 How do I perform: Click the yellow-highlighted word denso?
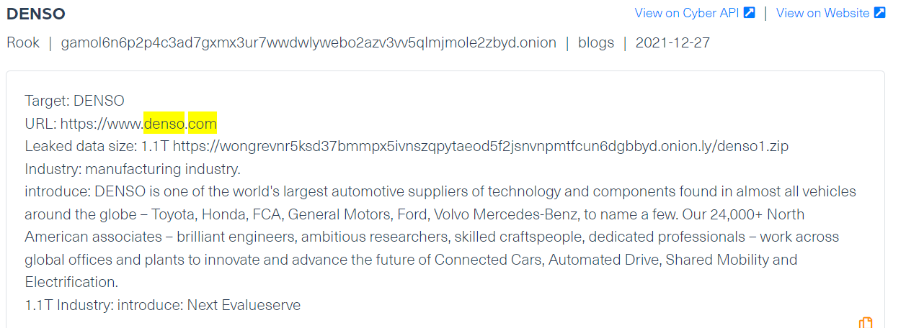tap(164, 124)
